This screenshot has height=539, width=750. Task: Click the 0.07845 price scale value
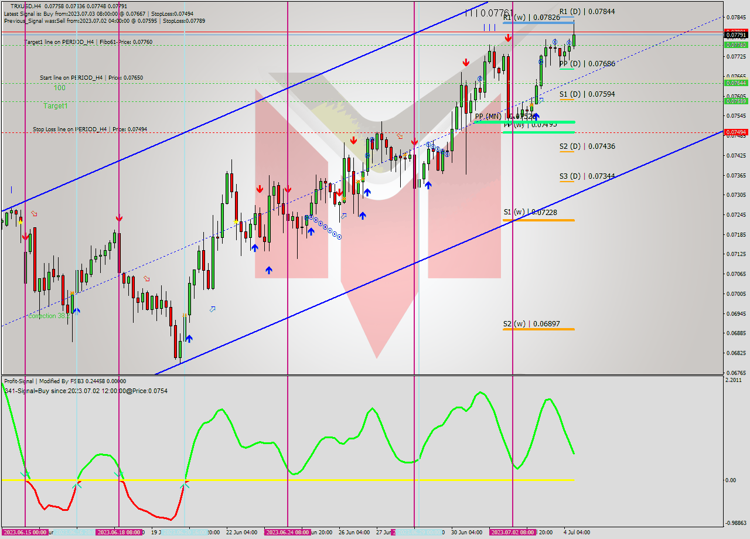(736, 17)
